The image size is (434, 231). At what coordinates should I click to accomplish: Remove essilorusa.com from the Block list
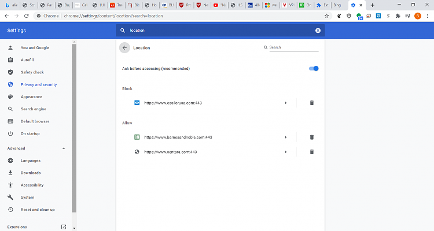(x=312, y=103)
